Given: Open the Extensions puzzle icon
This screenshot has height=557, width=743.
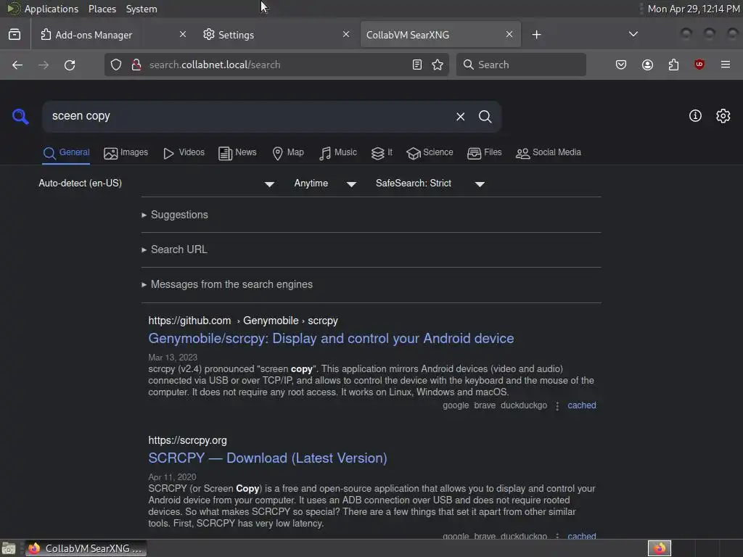Looking at the screenshot, I should [673, 65].
